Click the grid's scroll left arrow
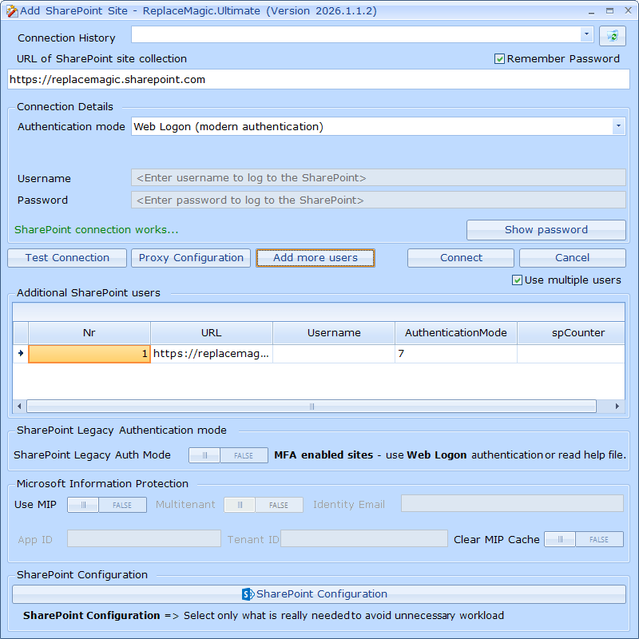This screenshot has height=639, width=639. [x=19, y=407]
